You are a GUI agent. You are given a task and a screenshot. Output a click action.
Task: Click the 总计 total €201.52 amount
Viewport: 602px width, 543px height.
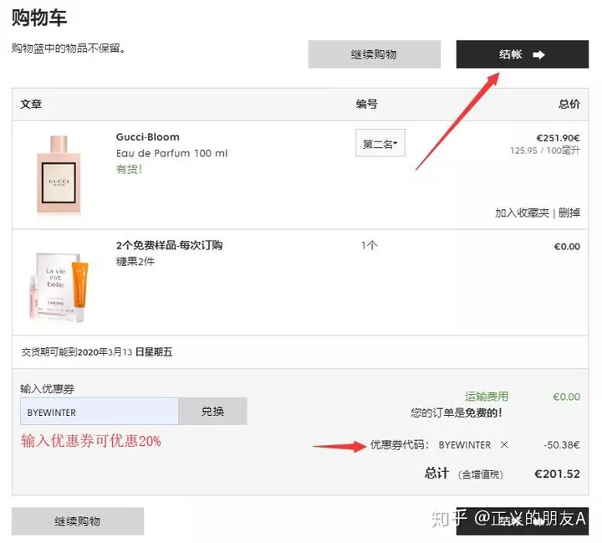[557, 474]
